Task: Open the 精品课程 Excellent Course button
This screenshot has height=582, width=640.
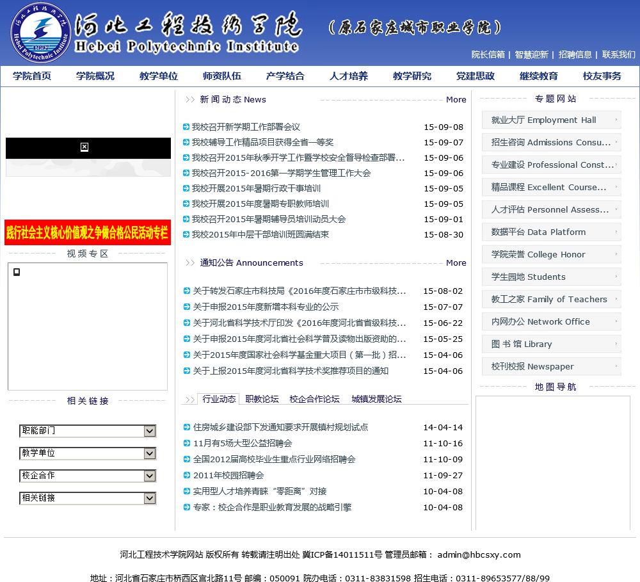Action: pos(552,187)
